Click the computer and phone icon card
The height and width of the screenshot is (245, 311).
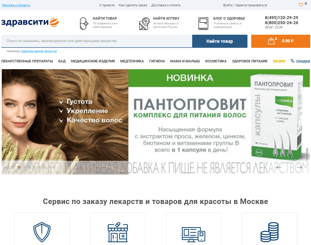194,229
